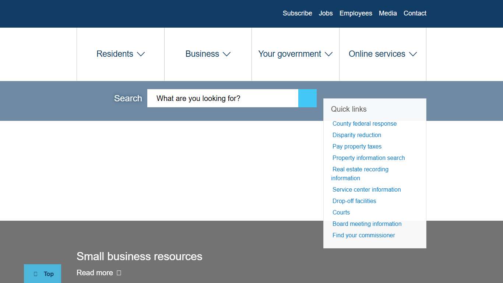Open the Online services dropdown
Image resolution: width=503 pixels, height=283 pixels.
(x=383, y=54)
